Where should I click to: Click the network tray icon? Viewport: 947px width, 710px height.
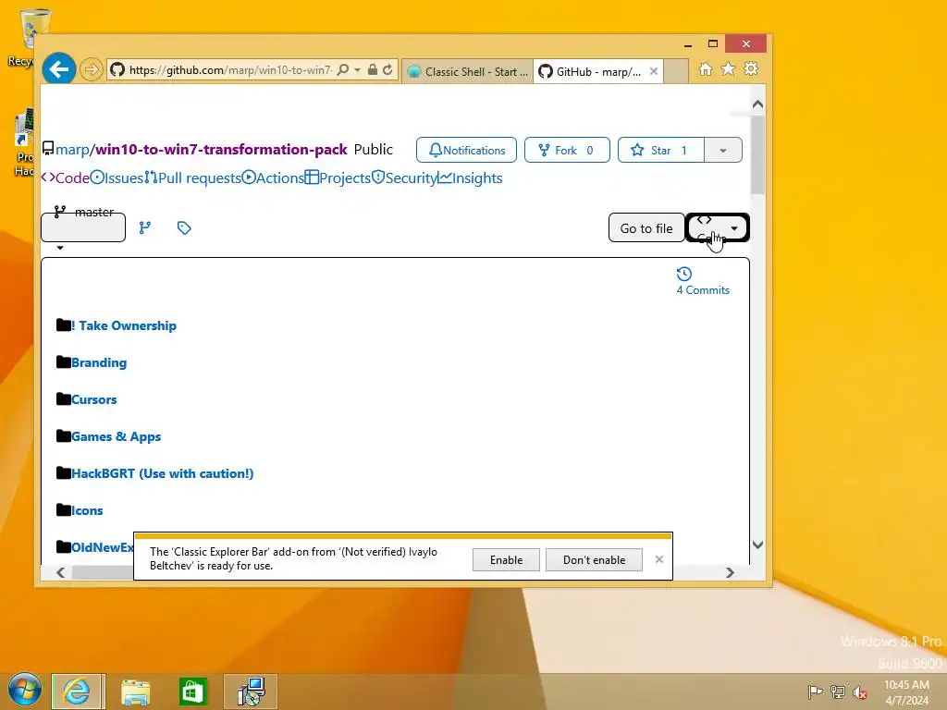[838, 692]
